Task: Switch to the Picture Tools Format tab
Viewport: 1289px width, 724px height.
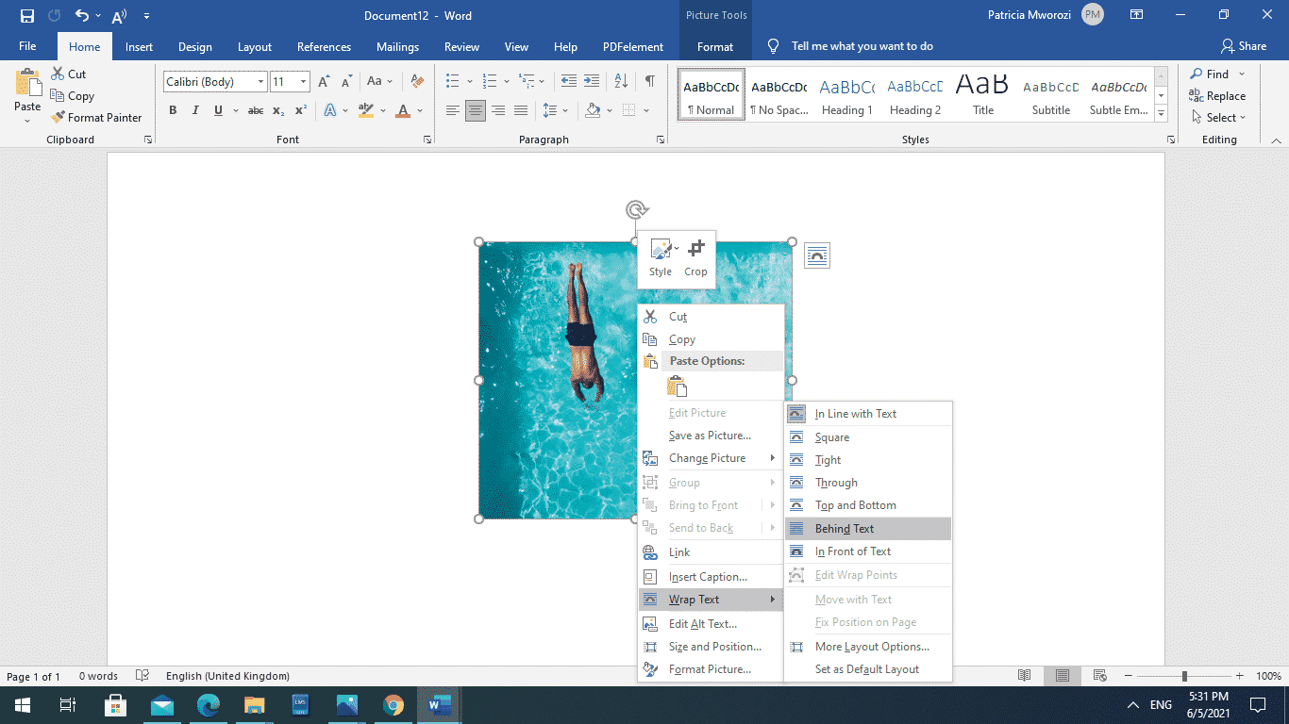Action: point(714,45)
